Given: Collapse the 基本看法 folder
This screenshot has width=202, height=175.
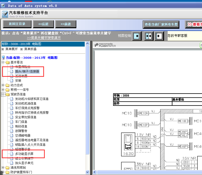Looking at the screenshot, I should point(3,62).
